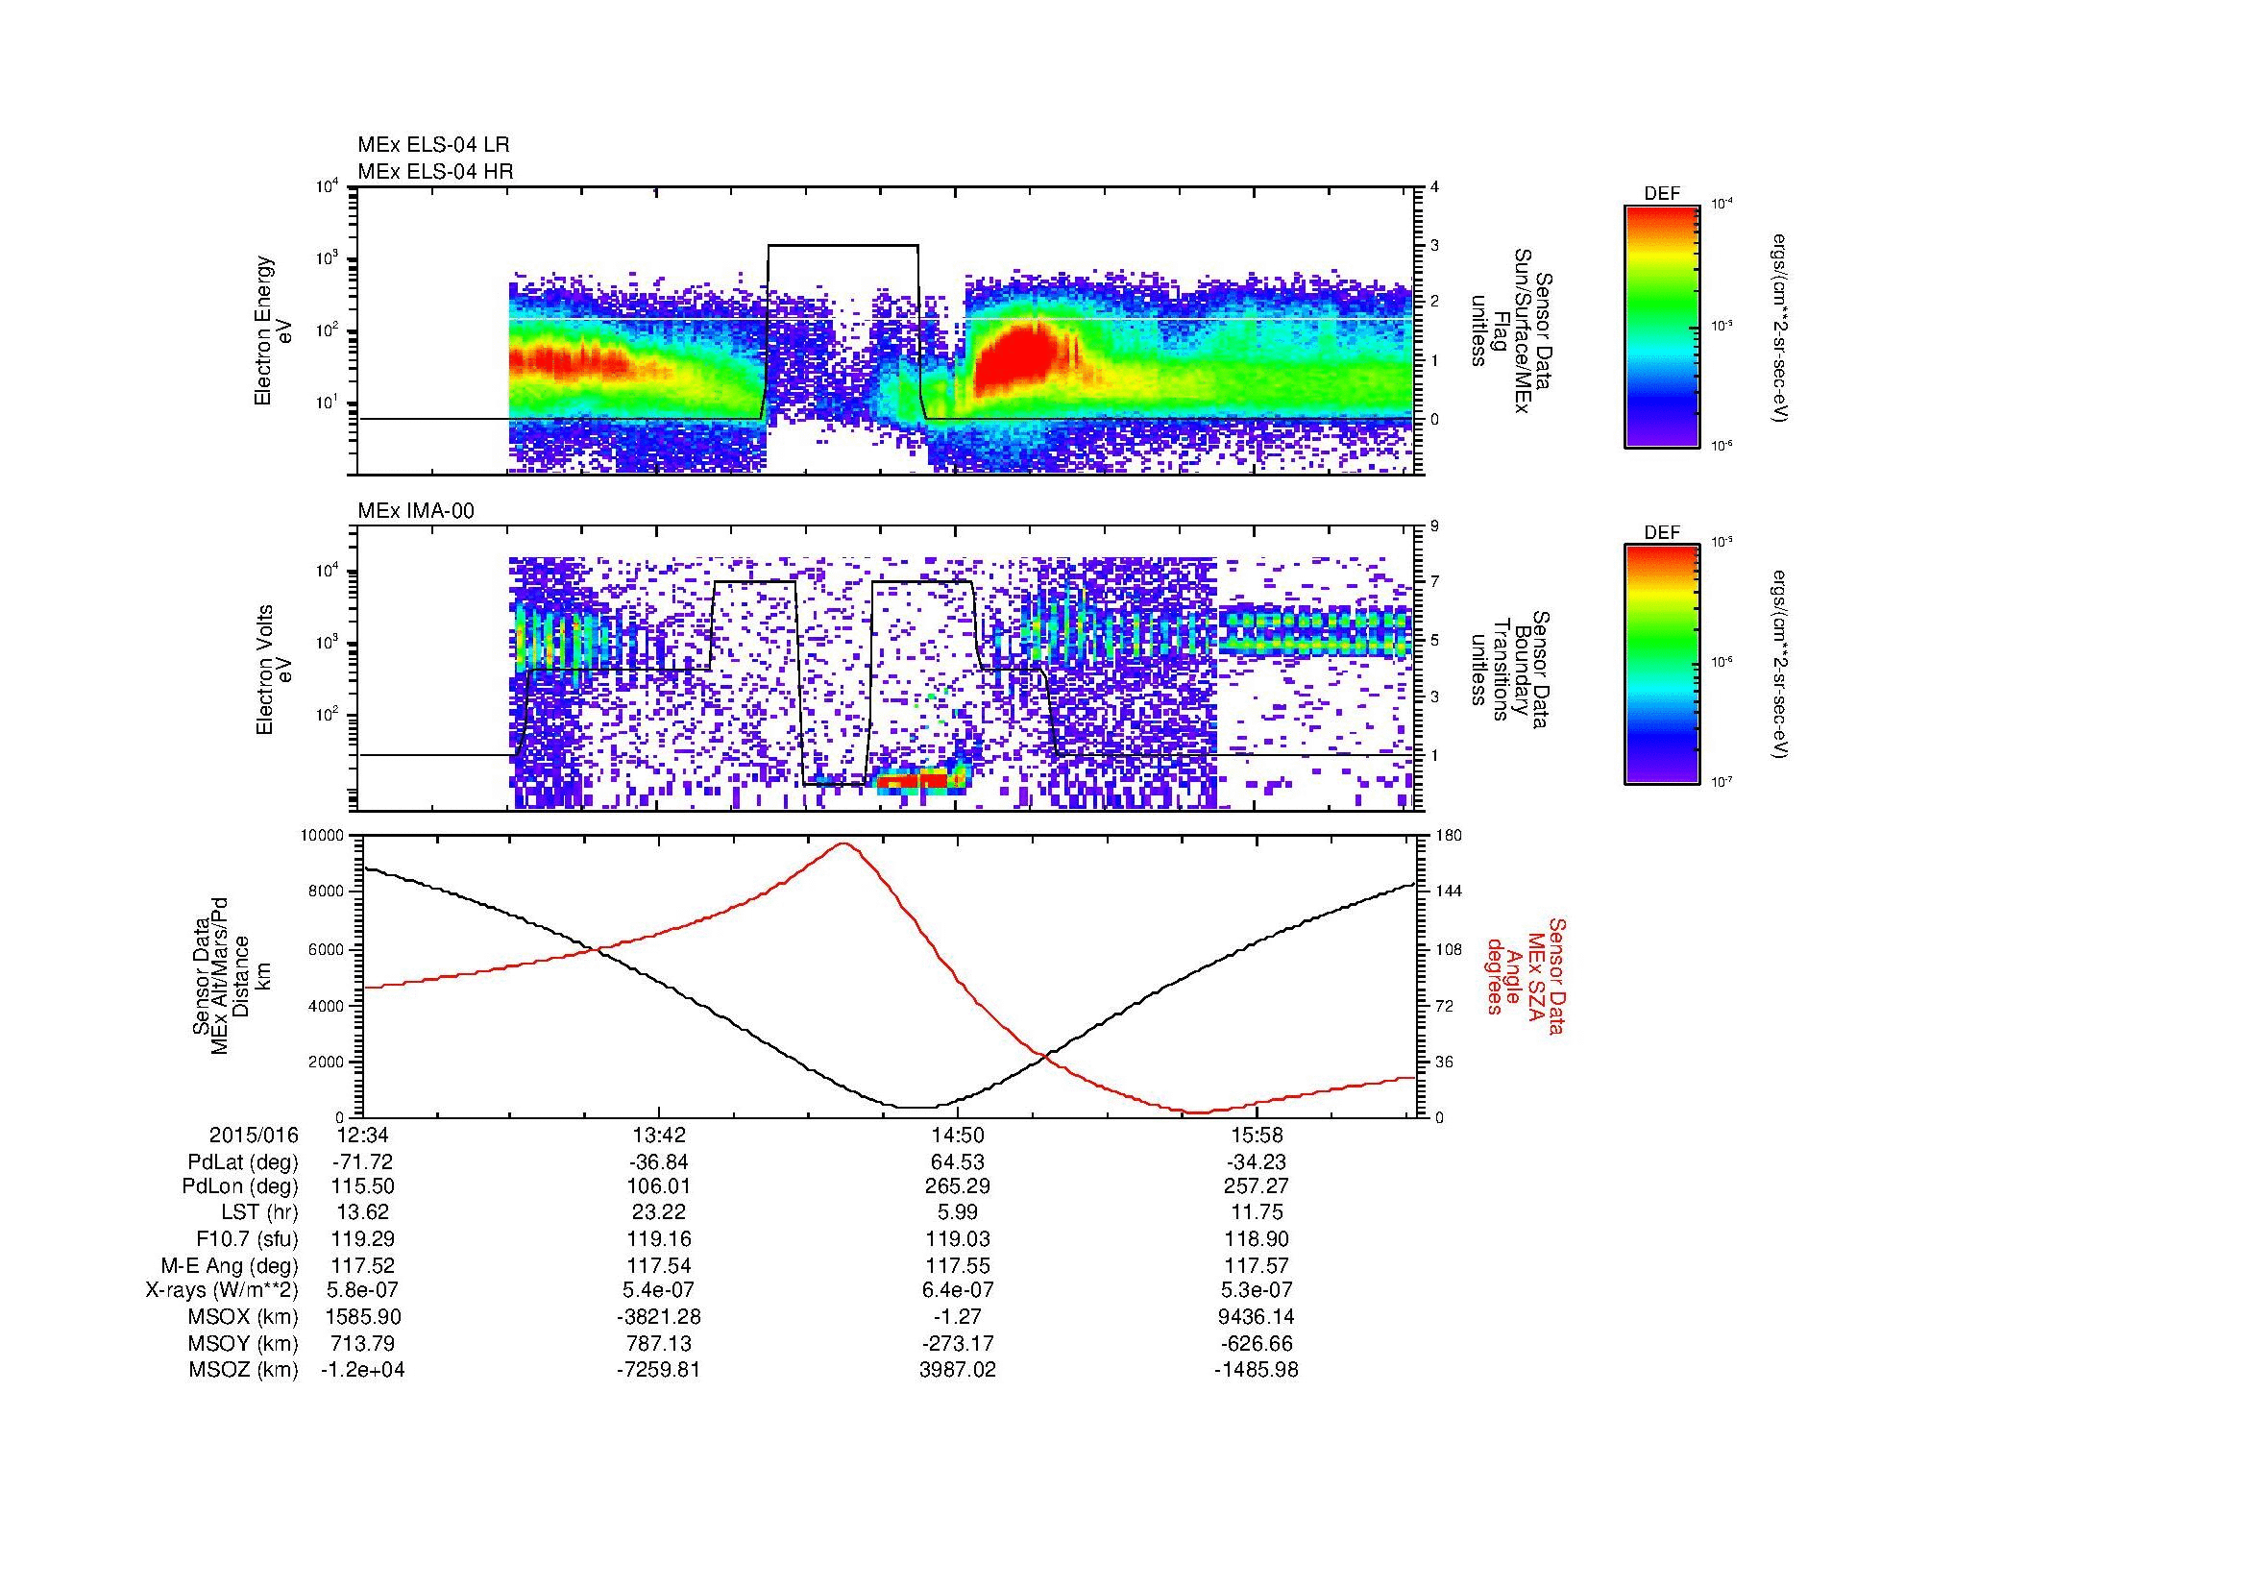Click time tick label '15:58'
Image resolution: width=2247 pixels, height=1588 pixels.
tap(1257, 1135)
